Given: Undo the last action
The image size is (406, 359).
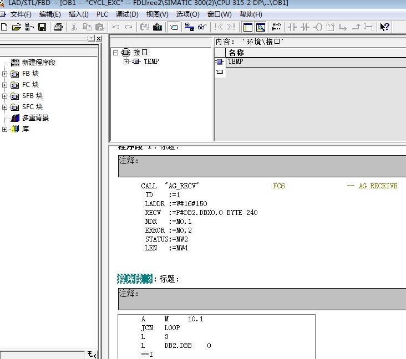Looking at the screenshot, I should (x=116, y=27).
